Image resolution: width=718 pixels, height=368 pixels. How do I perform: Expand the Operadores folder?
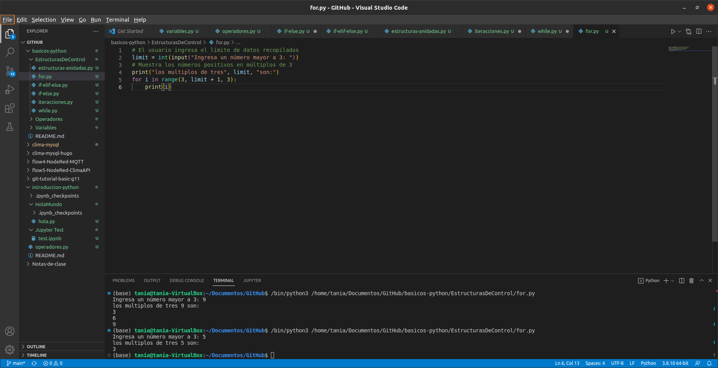pyautogui.click(x=62, y=119)
